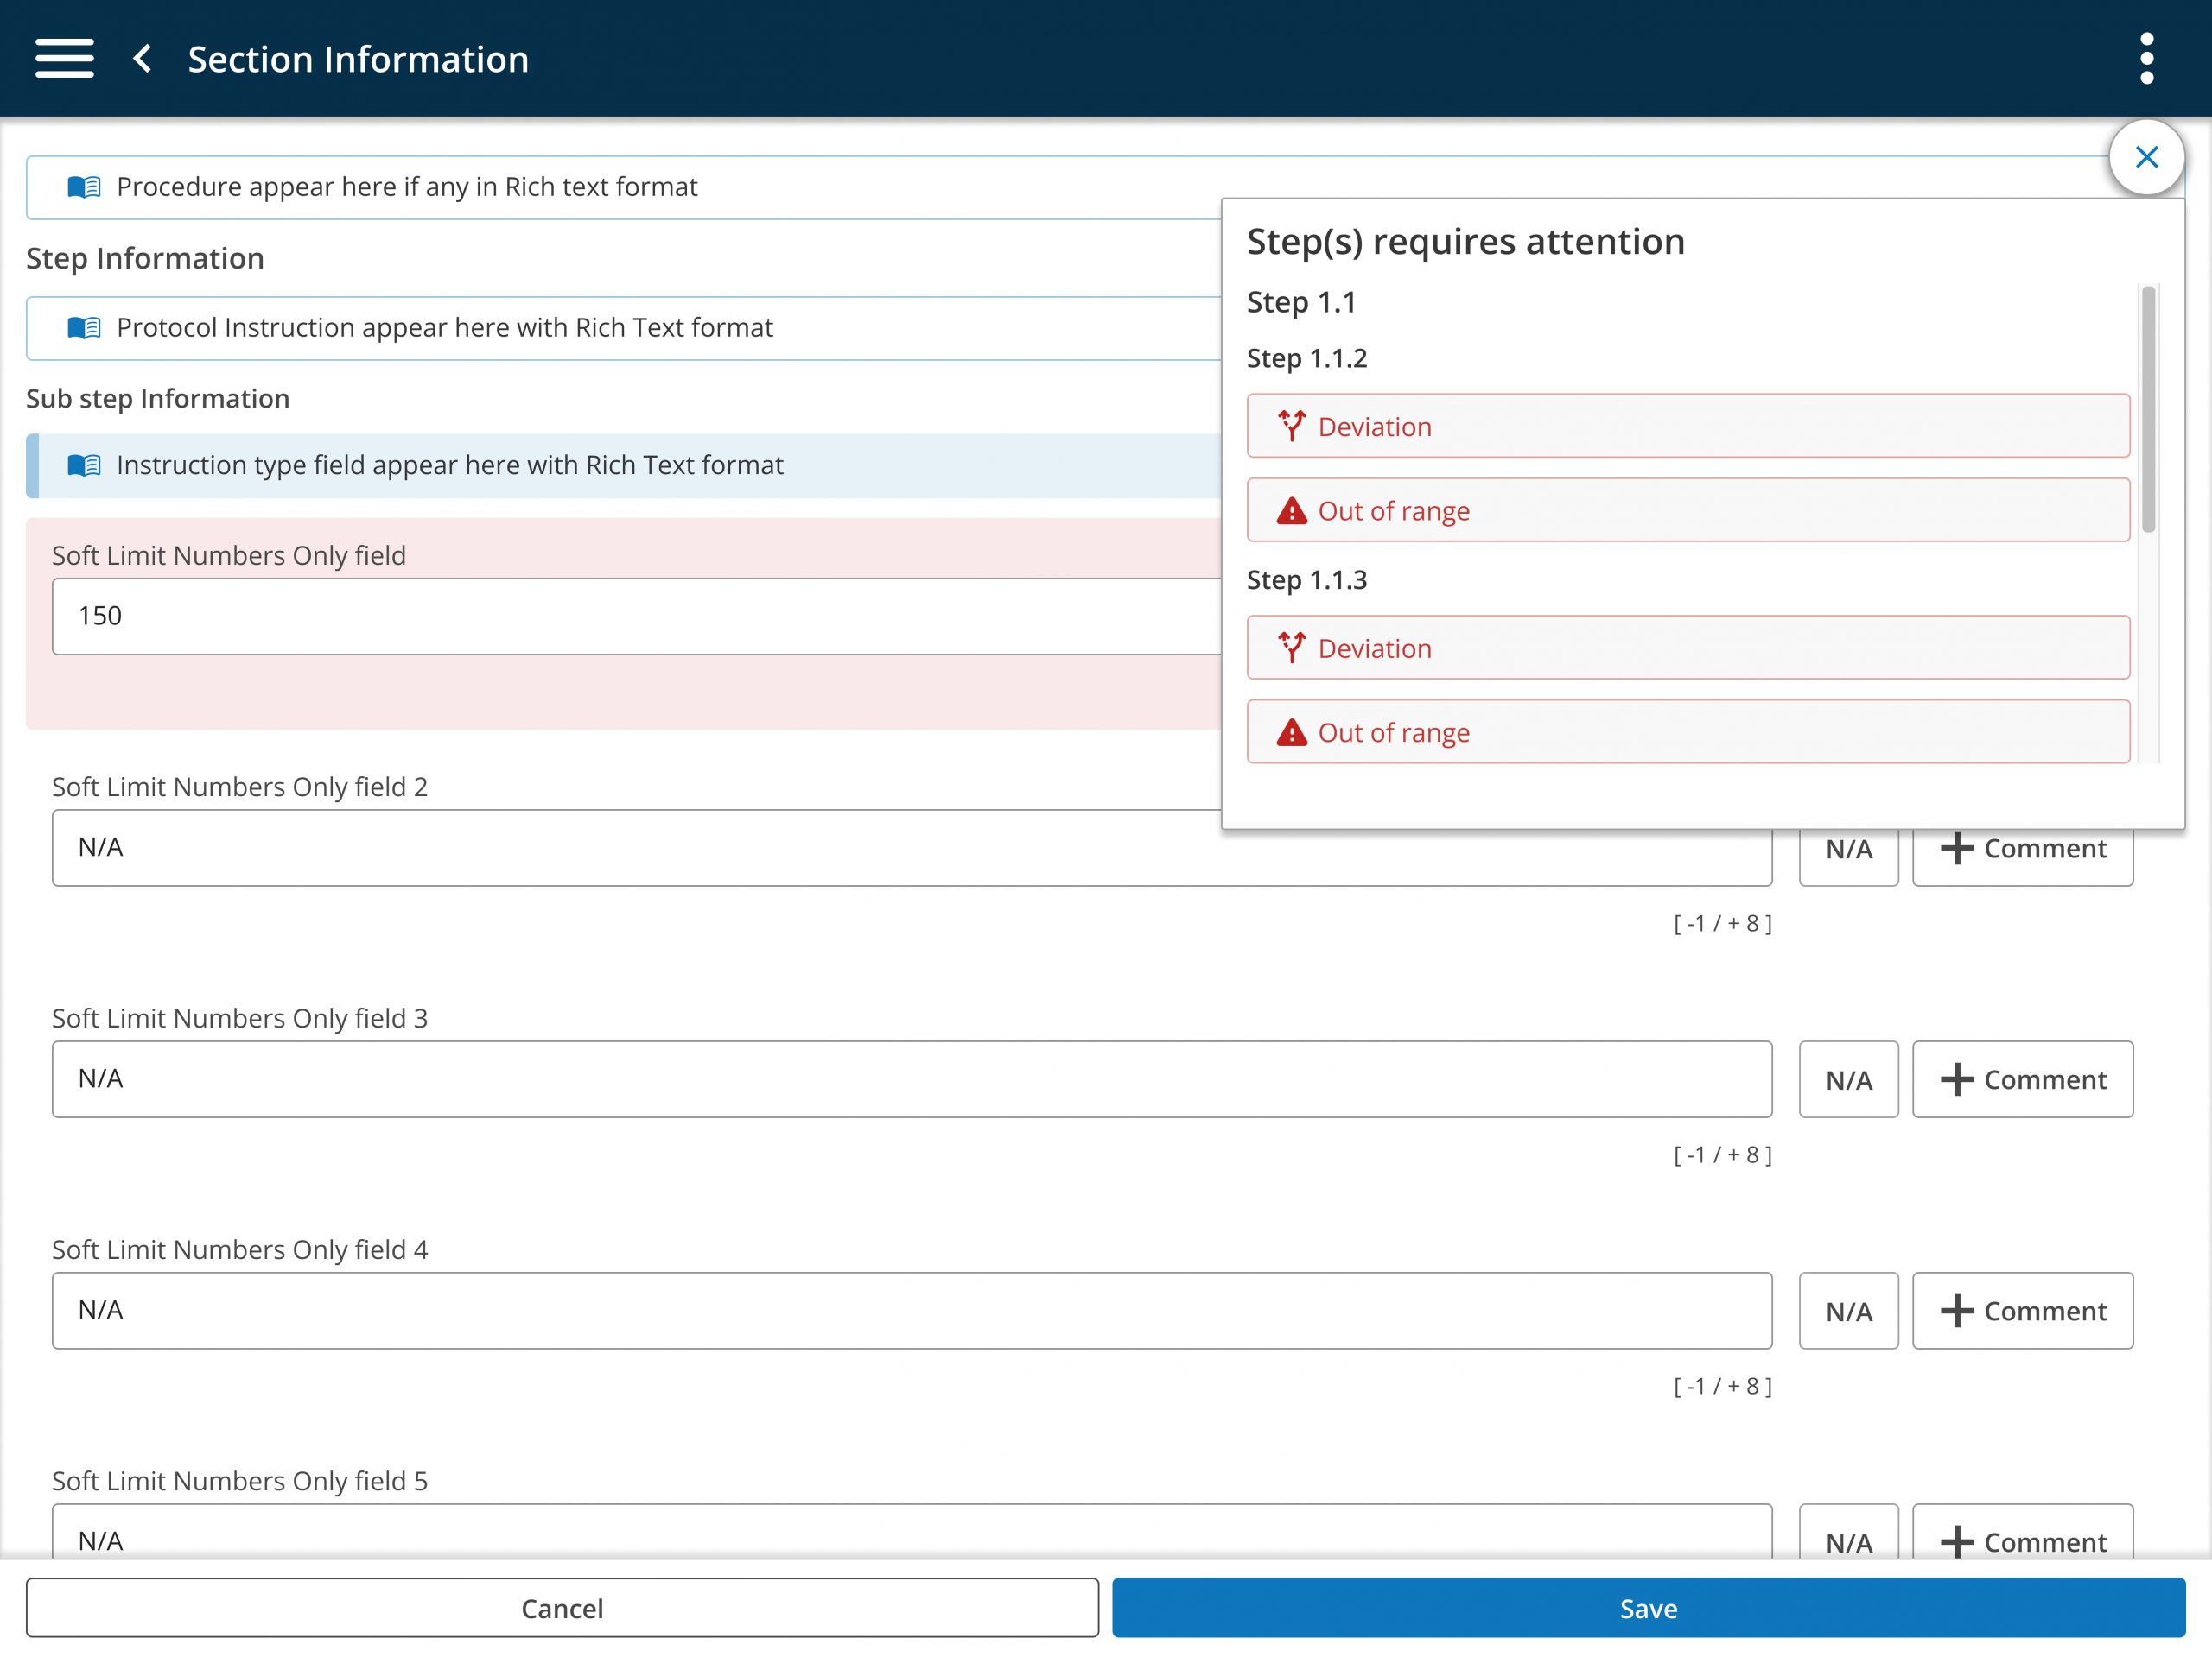Click the Deviation fork icon under Step 1.1.2
This screenshot has width=2212, height=1657.
pyautogui.click(x=1291, y=427)
